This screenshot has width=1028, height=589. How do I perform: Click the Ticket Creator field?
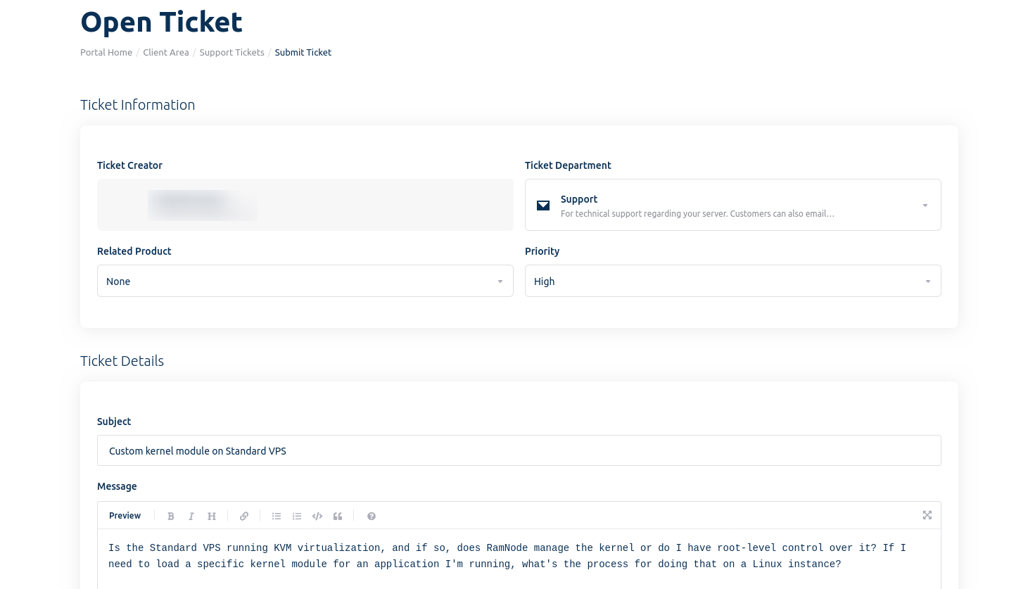point(305,205)
